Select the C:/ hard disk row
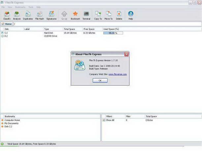This screenshot has width=202, height=152. point(62,33)
